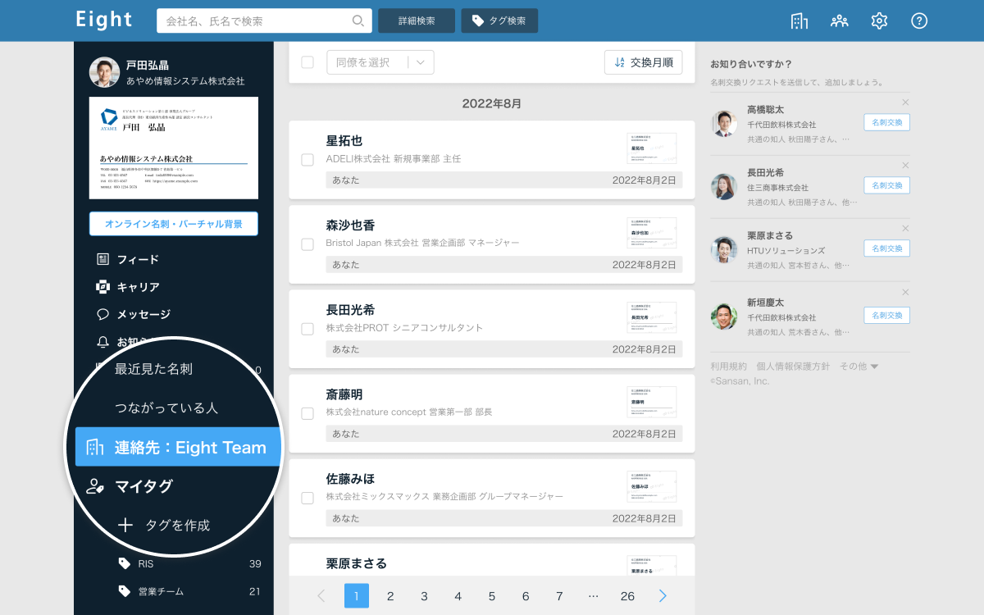984x615 pixels.
Task: Click 名刺交換 button for 栗原まさる
Action: 886,248
